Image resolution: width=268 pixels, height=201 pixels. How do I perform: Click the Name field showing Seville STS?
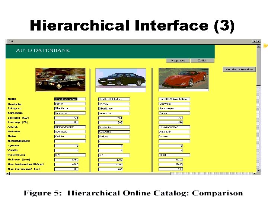click(x=114, y=99)
